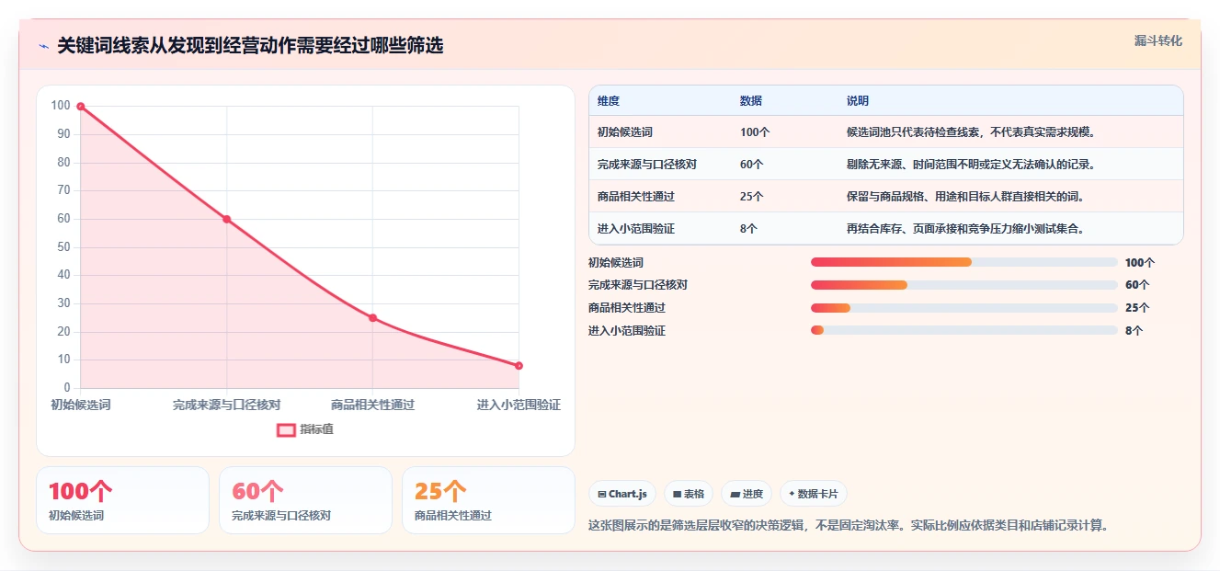
Task: Open the 25个 商品相关性通过 stat card
Action: pos(488,500)
